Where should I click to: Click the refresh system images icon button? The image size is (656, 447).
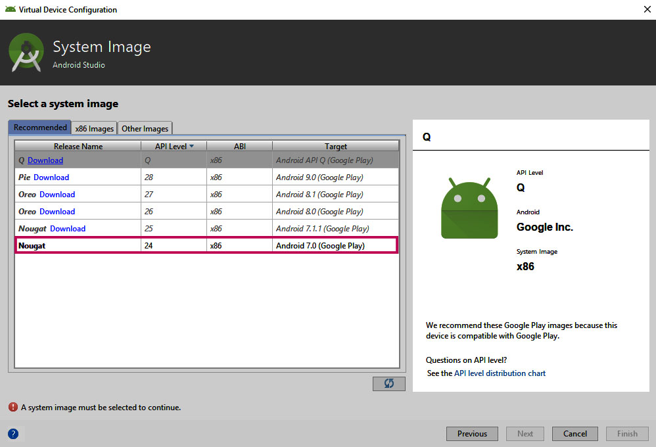click(388, 383)
